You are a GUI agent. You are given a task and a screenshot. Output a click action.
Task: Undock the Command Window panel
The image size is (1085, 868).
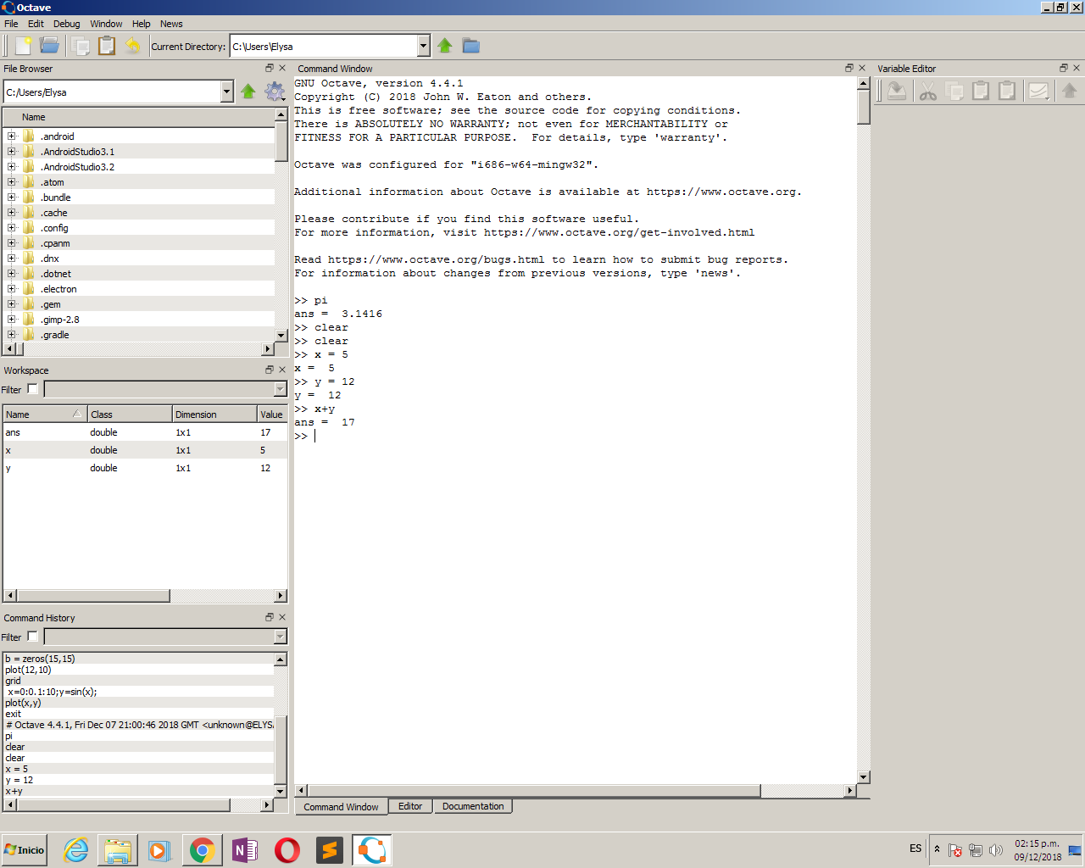[x=849, y=68]
